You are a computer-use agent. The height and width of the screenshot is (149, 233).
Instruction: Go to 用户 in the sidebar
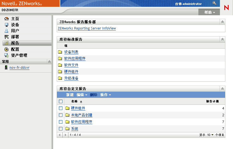[x=15, y=31]
